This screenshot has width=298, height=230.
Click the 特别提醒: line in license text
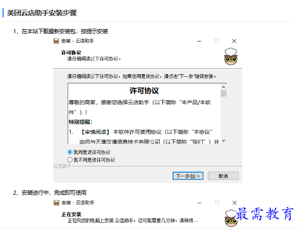[x=80, y=122]
